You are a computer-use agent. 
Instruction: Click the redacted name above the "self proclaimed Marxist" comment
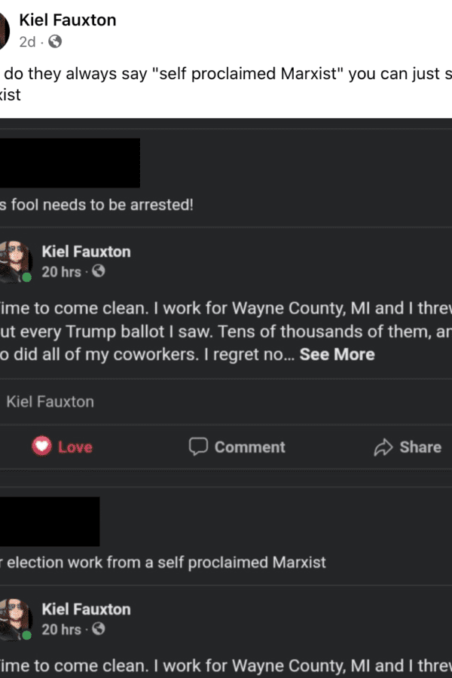tap(50, 521)
